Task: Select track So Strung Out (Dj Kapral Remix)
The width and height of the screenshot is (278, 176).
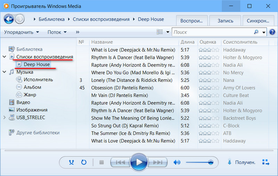Action: click(125, 126)
